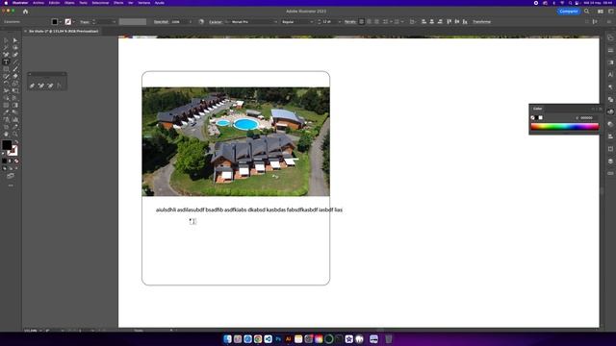Select the Shape Builder tool
616x346 pixels.
coord(6,98)
